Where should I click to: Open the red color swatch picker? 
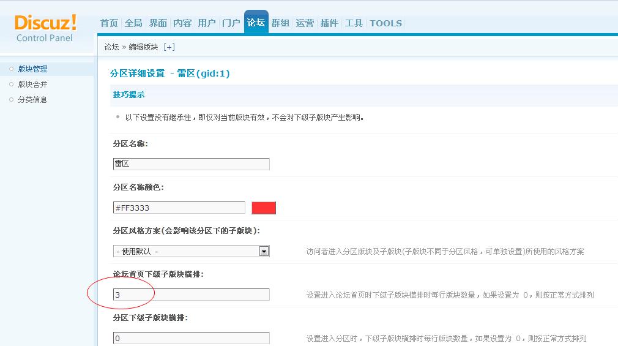[x=264, y=208]
